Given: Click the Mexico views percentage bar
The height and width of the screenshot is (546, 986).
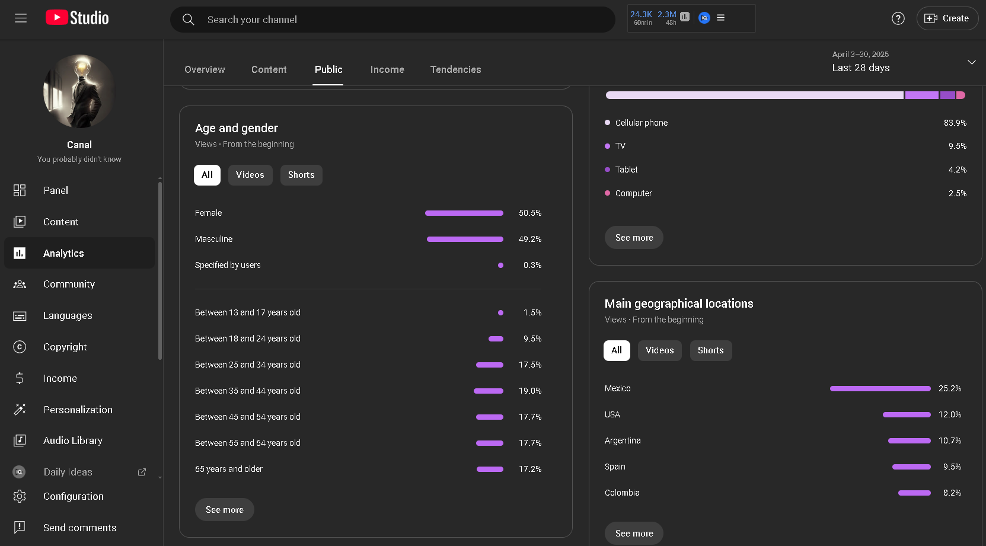Looking at the screenshot, I should [x=880, y=388].
